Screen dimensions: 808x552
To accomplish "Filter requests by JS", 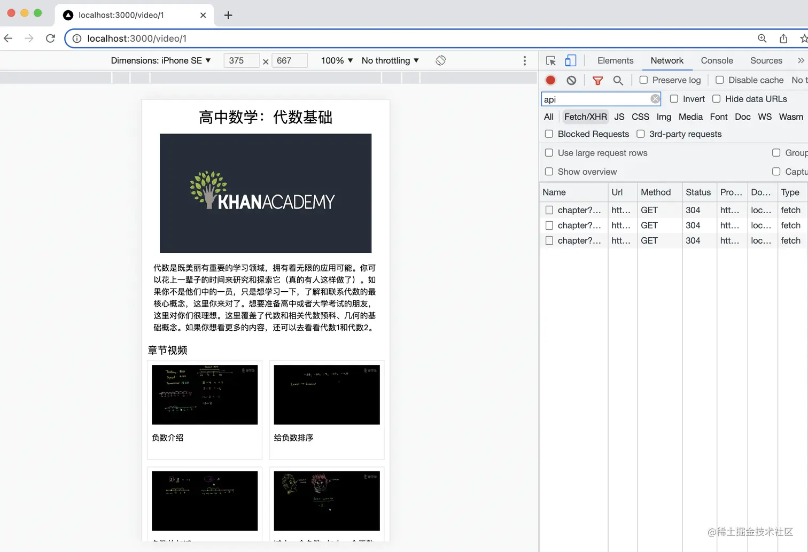I will [x=619, y=116].
